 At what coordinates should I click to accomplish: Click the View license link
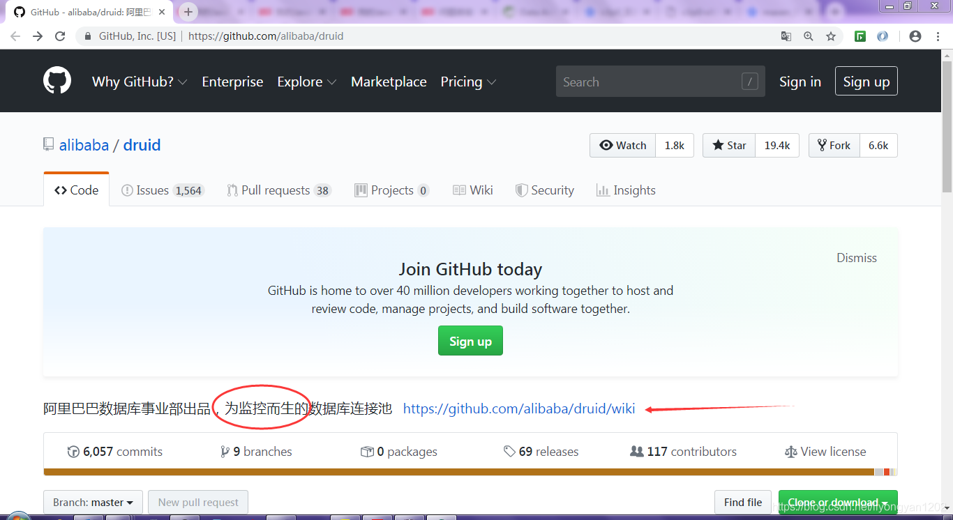pyautogui.click(x=826, y=452)
